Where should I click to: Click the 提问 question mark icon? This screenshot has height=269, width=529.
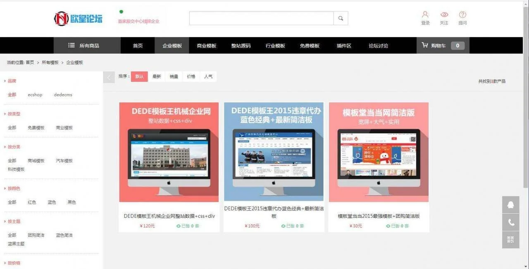462,15
